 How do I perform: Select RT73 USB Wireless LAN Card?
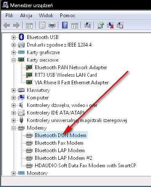[x=66, y=75]
